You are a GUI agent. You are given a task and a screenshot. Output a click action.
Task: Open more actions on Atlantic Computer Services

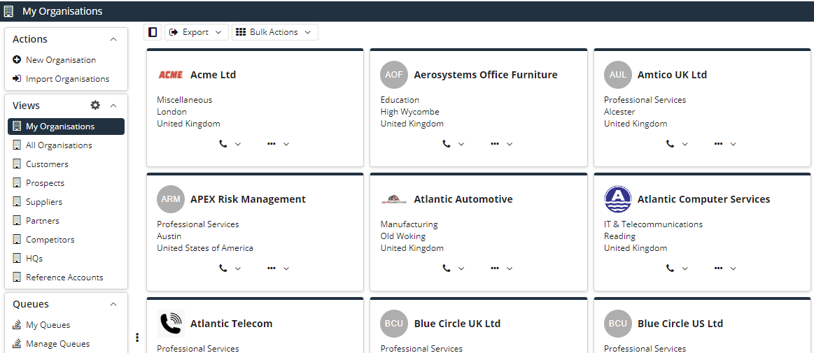point(719,268)
